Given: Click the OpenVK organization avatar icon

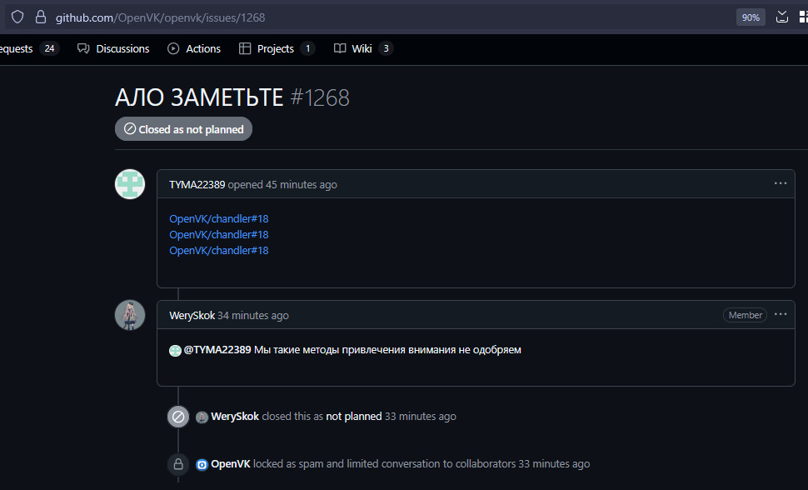Looking at the screenshot, I should coord(202,465).
